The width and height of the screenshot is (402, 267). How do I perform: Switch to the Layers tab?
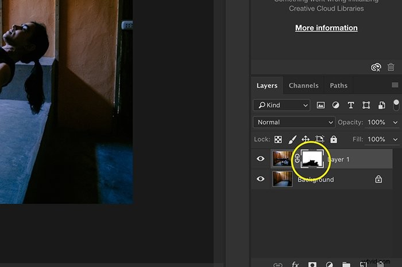267,85
